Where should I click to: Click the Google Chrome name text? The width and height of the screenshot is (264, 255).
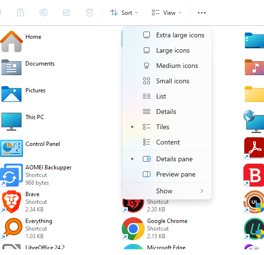point(167,221)
